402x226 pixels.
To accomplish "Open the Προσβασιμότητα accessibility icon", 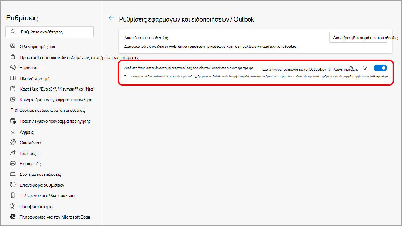I will tap(13, 206).
